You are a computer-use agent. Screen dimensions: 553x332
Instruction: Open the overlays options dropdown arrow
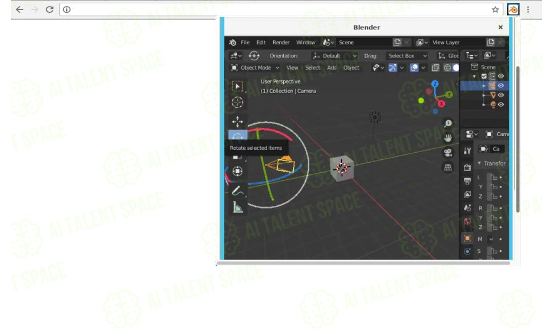(x=423, y=68)
